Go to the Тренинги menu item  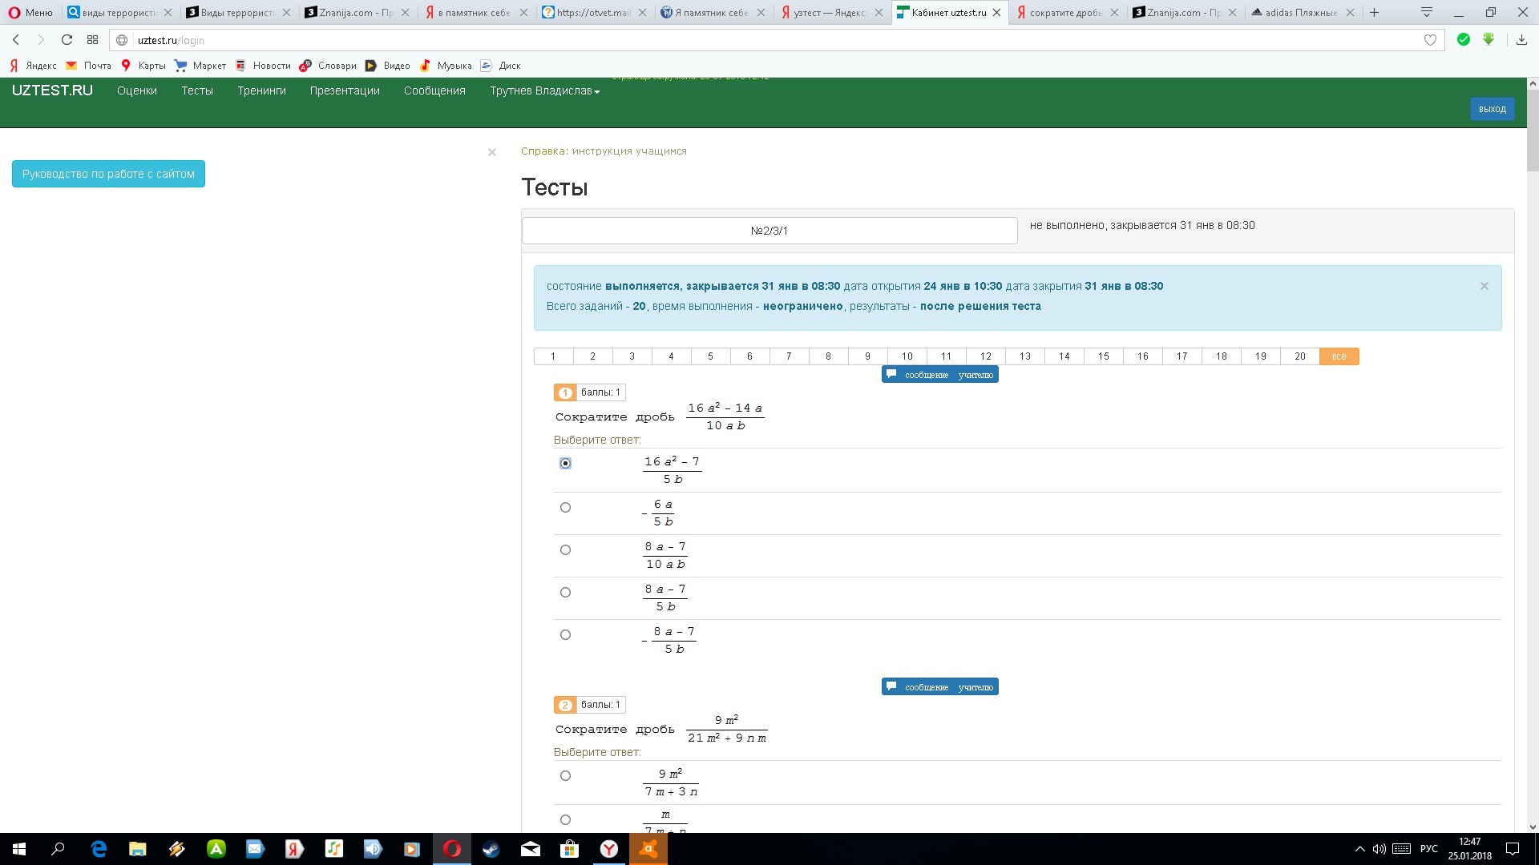[261, 91]
